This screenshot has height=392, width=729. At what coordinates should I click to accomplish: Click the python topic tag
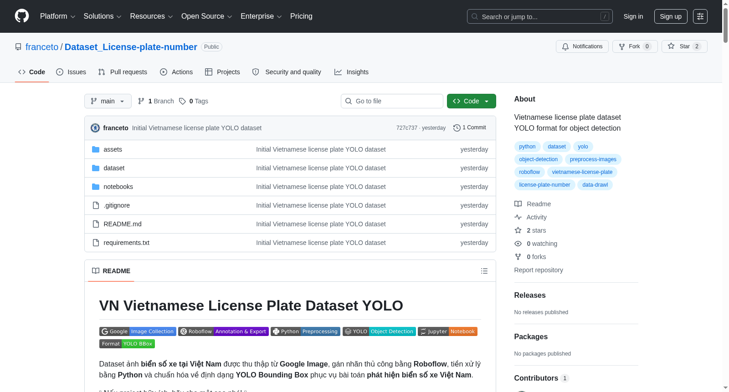pos(527,147)
